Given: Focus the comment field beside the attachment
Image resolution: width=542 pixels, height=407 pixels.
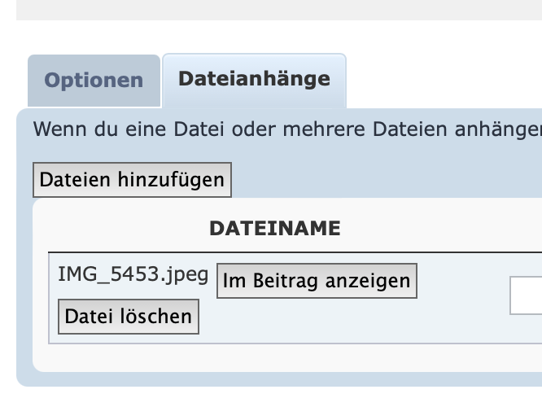Looking at the screenshot, I should pos(526,295).
